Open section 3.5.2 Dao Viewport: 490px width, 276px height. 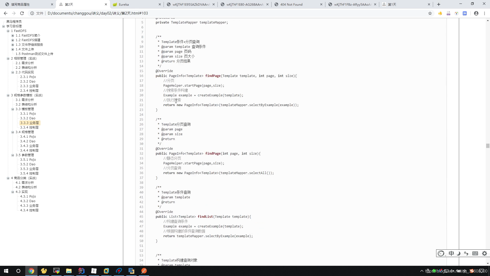coord(28,164)
